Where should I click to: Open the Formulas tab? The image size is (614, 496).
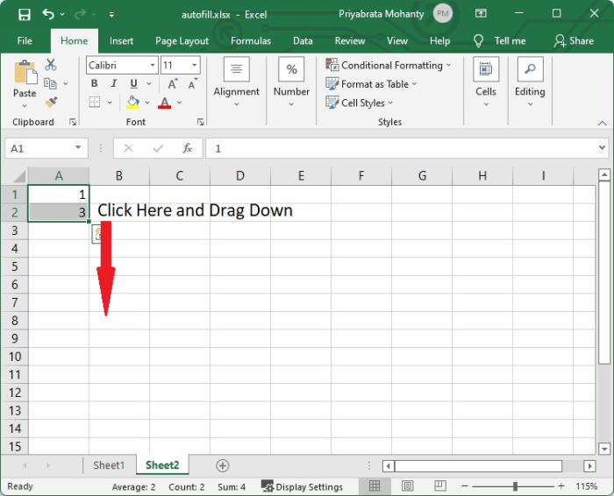(x=251, y=40)
